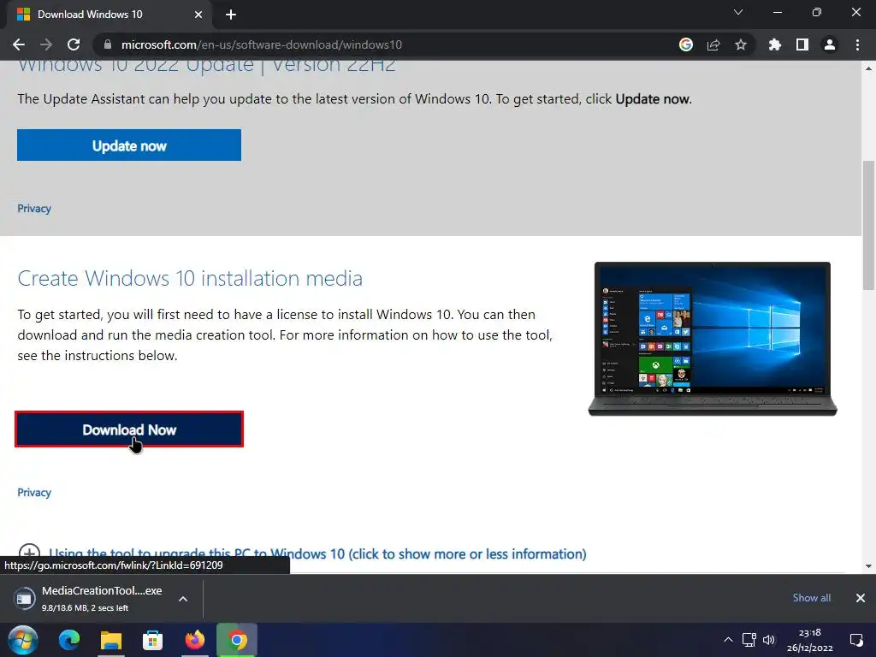Open the tab search chevron
Screen dimensions: 876x657
coord(738,12)
